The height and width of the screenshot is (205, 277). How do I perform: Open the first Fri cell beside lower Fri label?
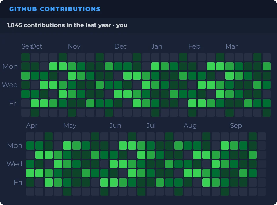coord(30,182)
